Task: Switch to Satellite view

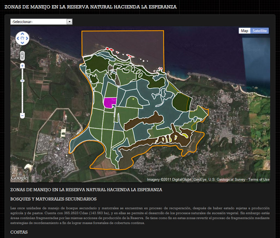Action: (x=259, y=31)
